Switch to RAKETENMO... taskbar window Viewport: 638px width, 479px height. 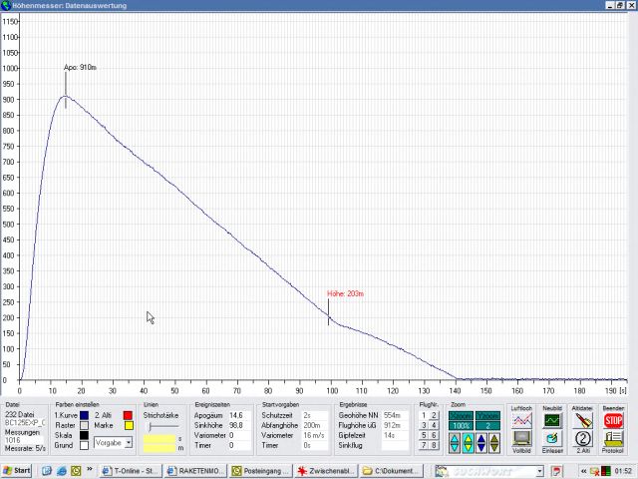click(189, 470)
